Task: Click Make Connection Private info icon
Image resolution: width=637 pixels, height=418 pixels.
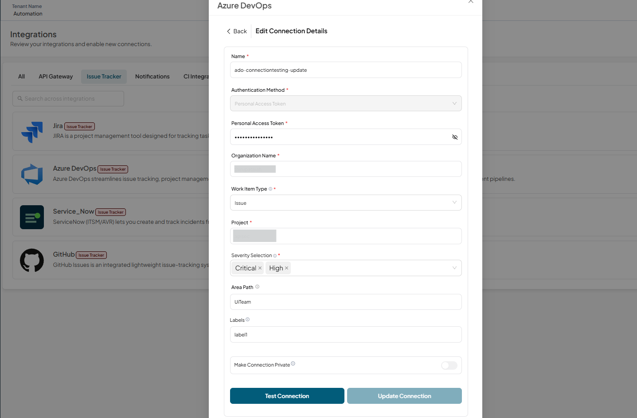Action: pos(293,364)
